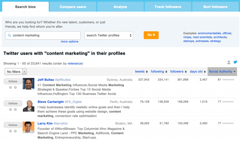
Task: Click the Twitter bird icon
Action: click(235, 62)
